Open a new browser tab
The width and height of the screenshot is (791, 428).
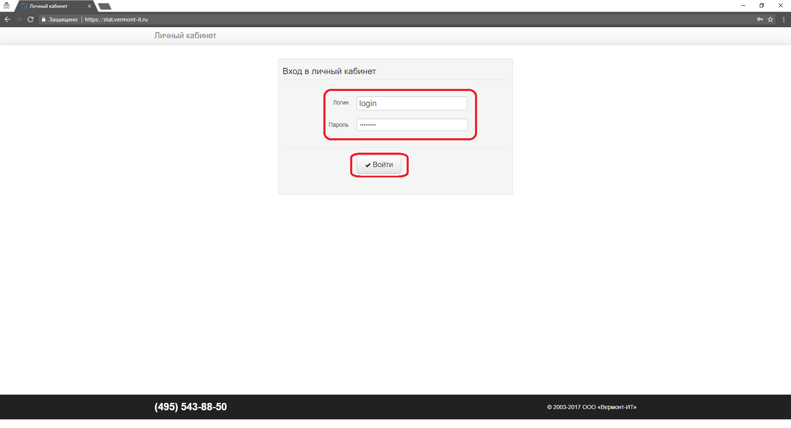point(105,6)
